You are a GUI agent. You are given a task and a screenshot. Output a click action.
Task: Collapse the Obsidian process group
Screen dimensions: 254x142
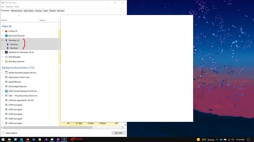coord(2,40)
